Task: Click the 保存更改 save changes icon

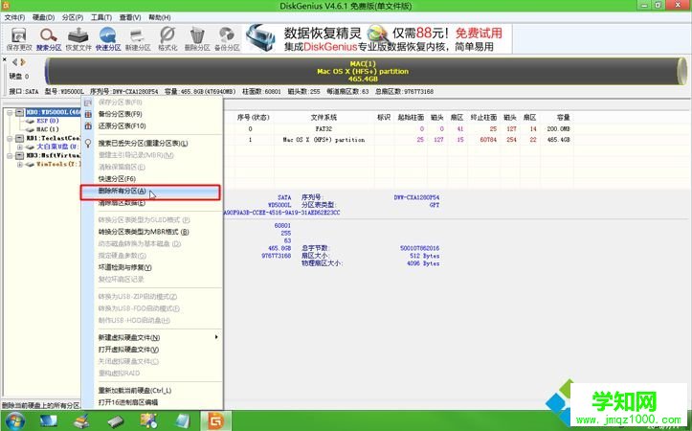Action: [19, 38]
